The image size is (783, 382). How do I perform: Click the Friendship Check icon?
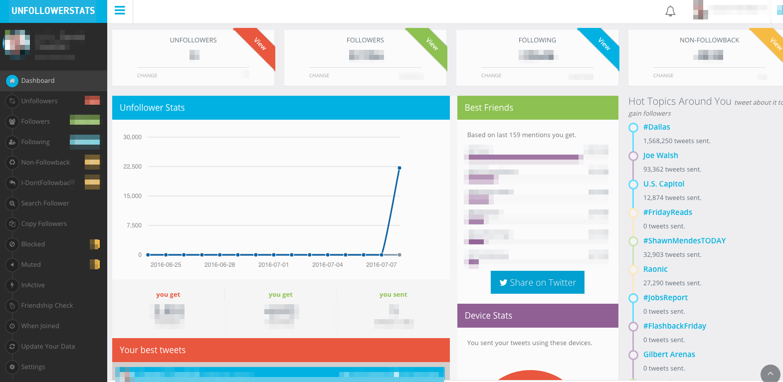(12, 306)
